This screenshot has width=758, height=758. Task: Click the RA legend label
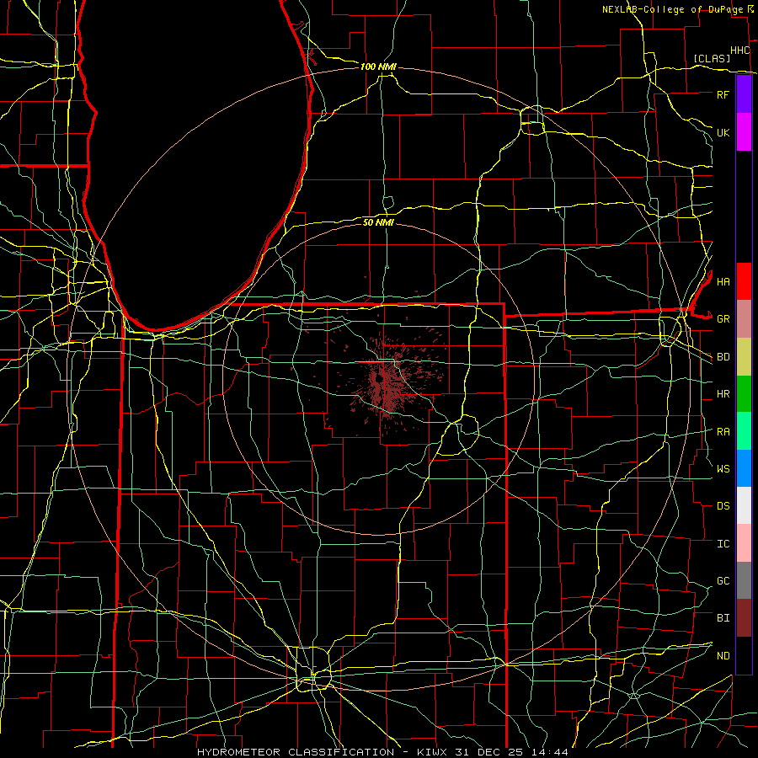[723, 431]
